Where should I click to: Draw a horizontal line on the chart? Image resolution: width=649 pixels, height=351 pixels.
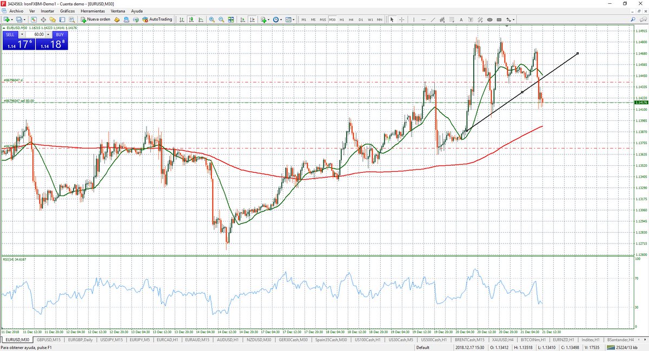424,19
